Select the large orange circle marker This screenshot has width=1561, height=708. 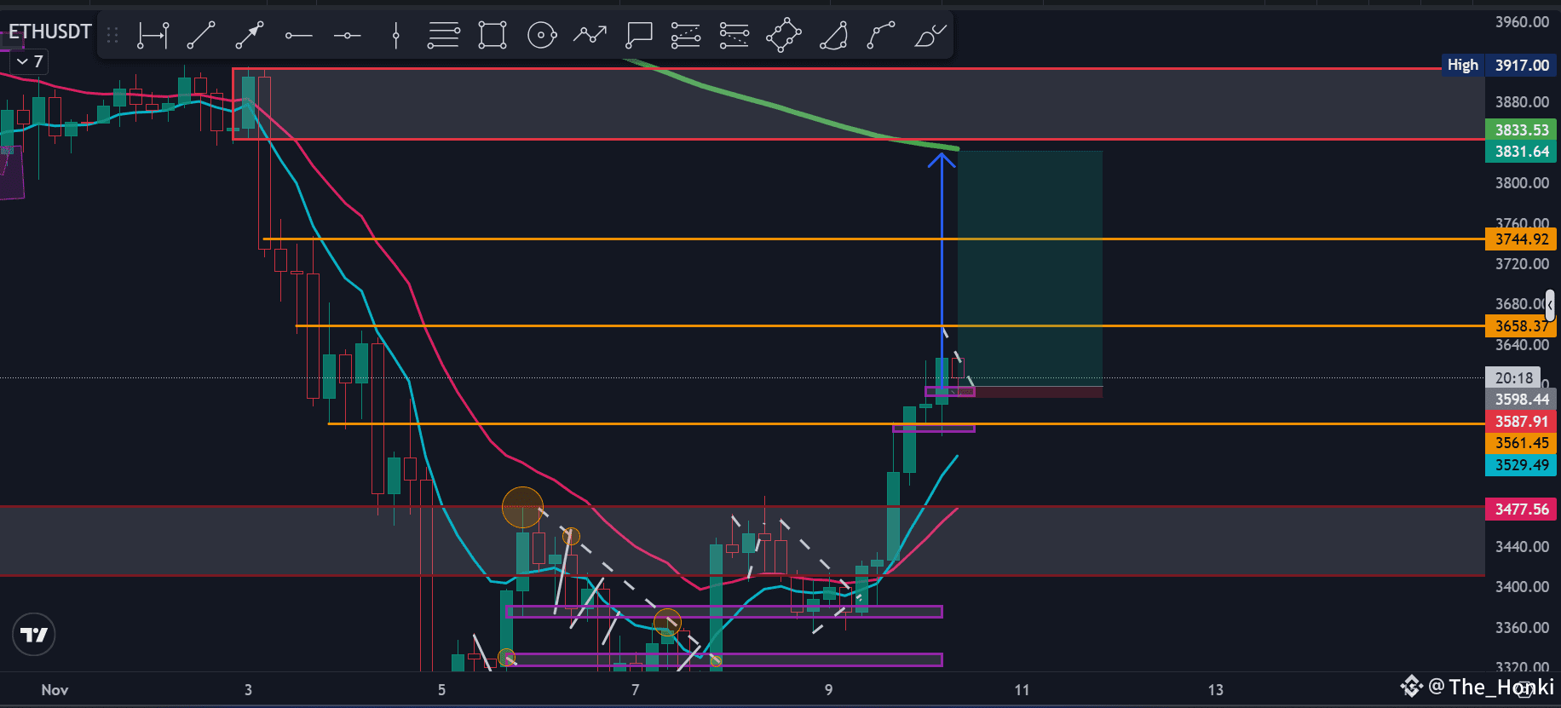(x=522, y=508)
